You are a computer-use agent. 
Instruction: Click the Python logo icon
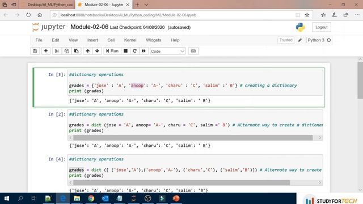300,27
